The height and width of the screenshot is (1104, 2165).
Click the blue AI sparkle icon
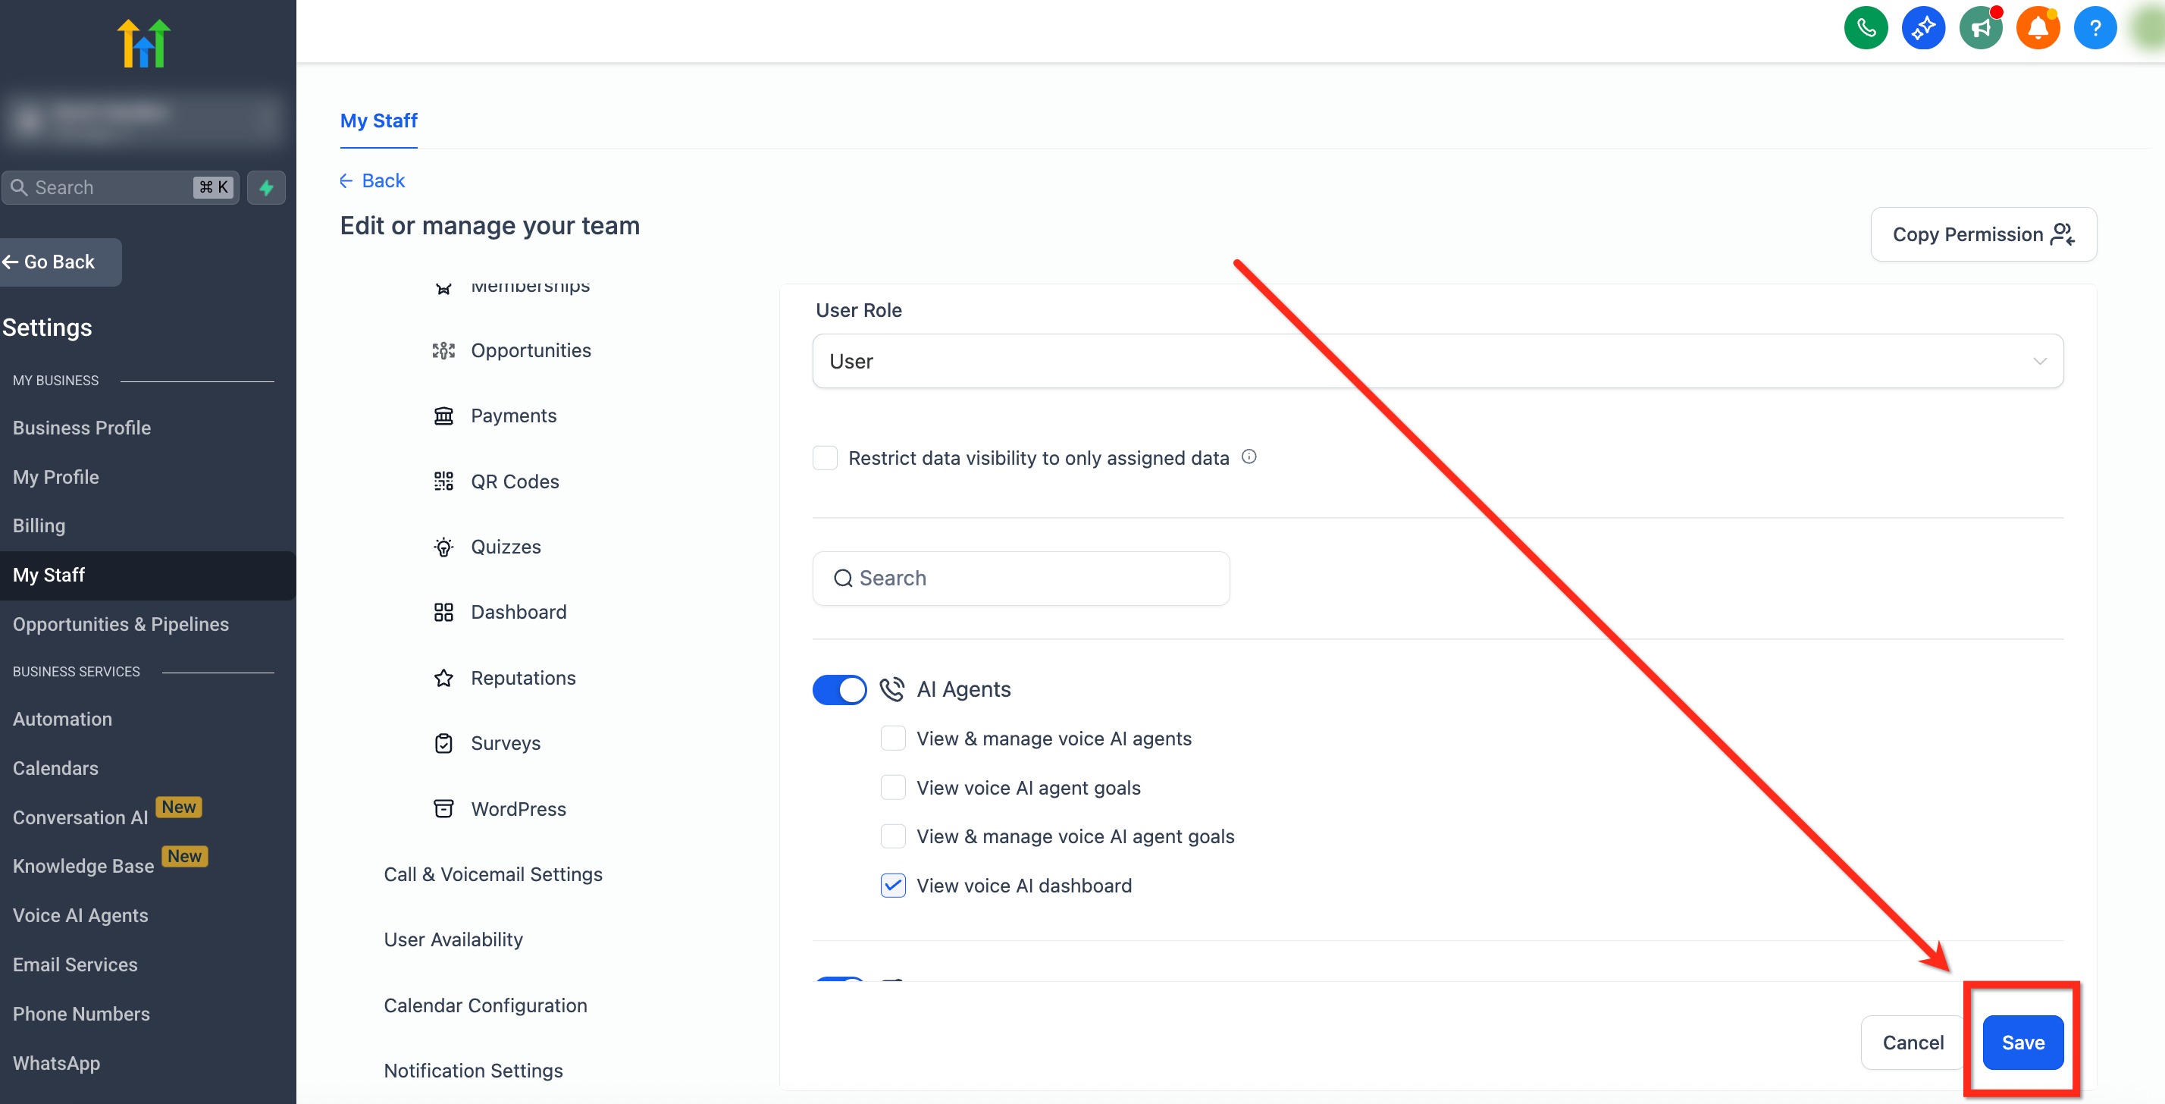point(1923,29)
